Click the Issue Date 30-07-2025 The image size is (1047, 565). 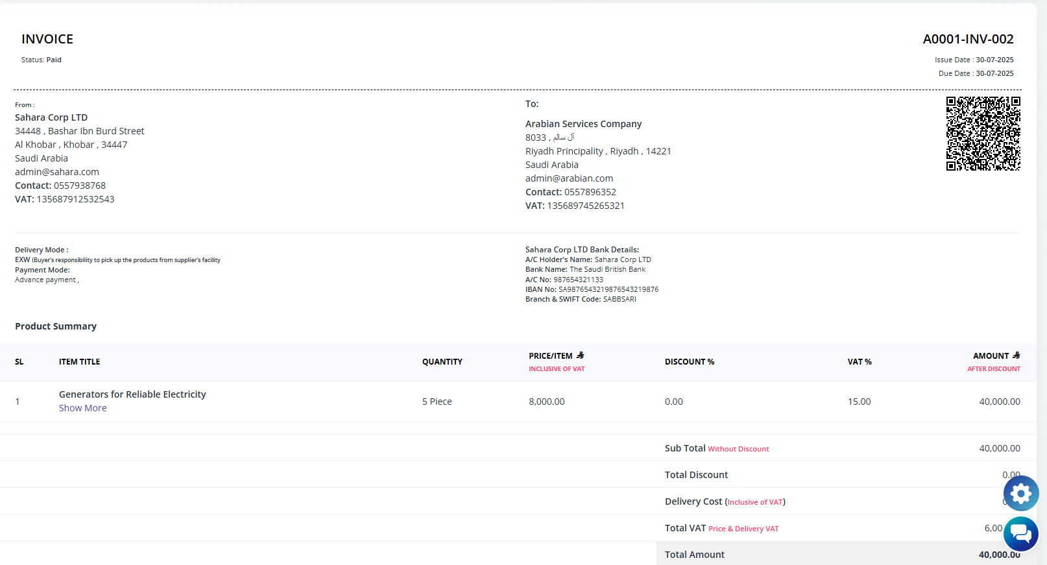click(x=974, y=60)
